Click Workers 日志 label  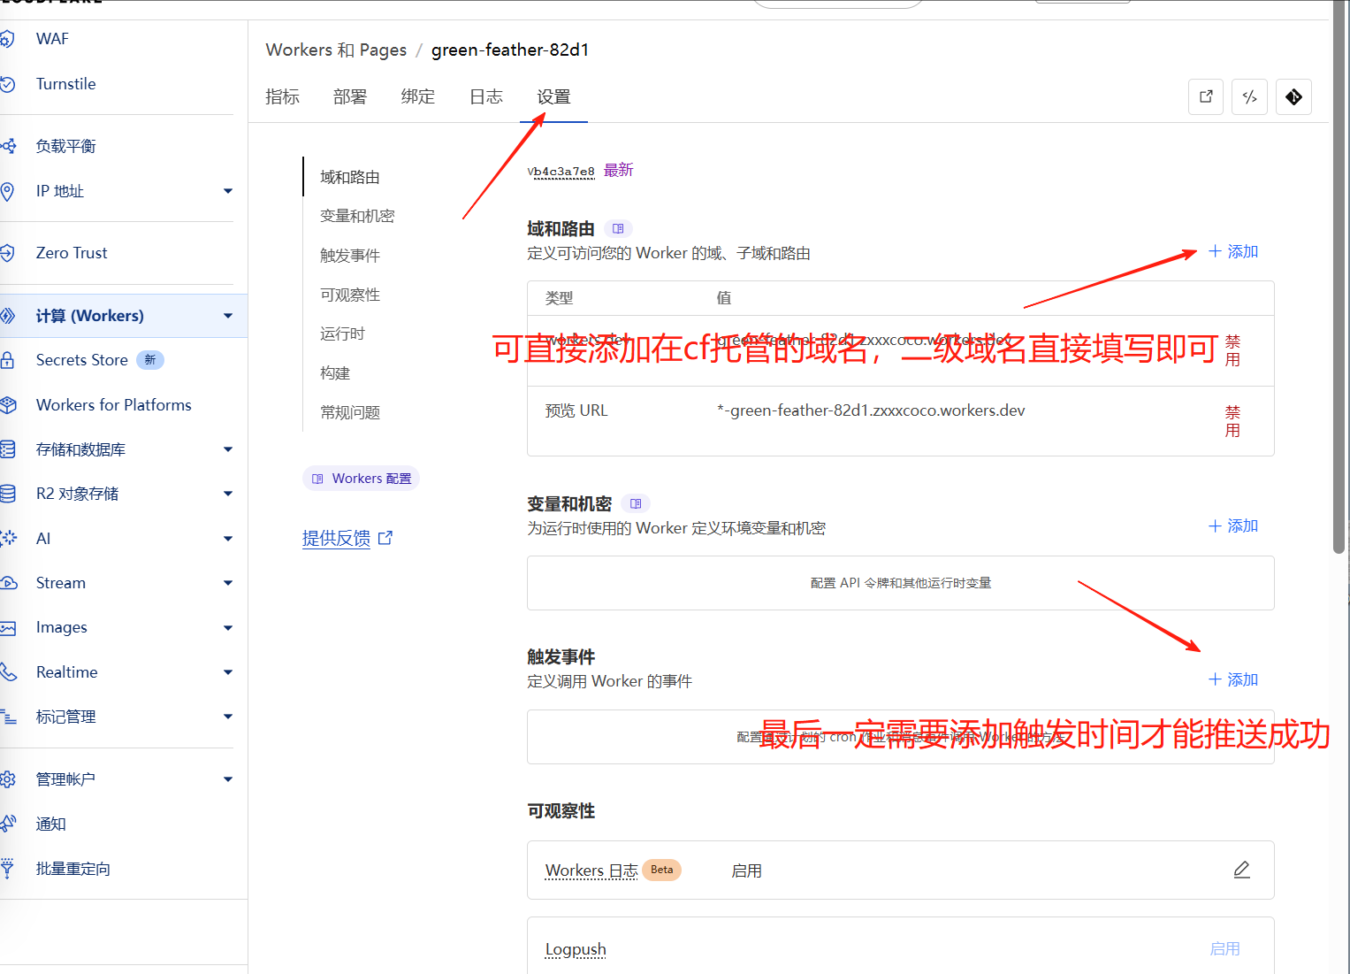tap(591, 870)
